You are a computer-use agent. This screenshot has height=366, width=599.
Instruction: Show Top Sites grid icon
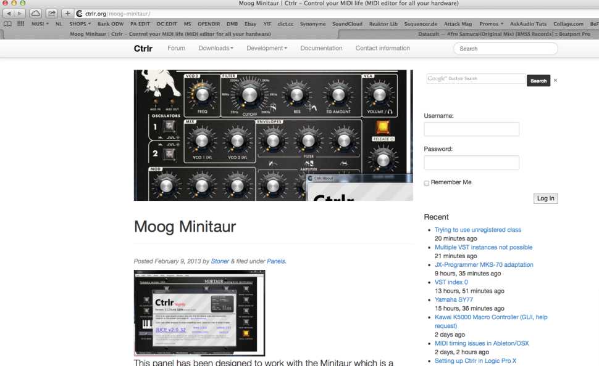pos(21,24)
